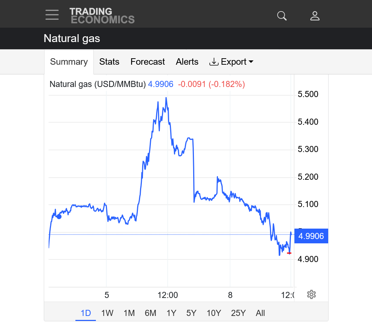Select the 6M time range

[x=150, y=313]
